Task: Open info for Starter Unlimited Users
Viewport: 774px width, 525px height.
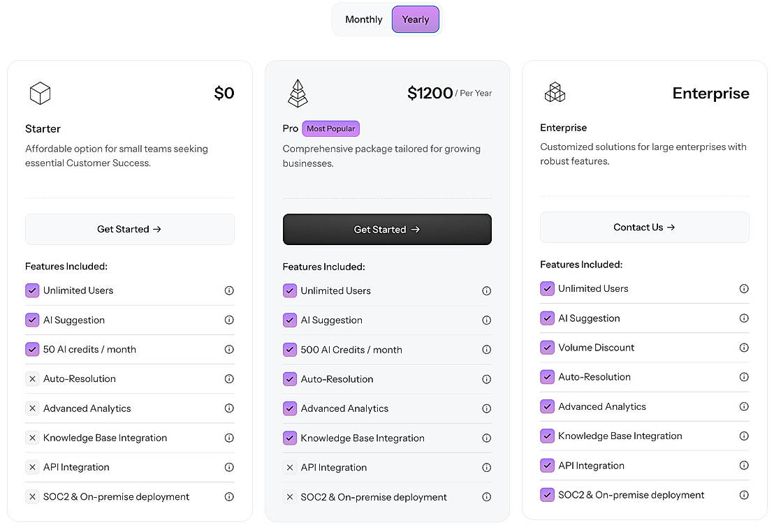Action: point(229,290)
